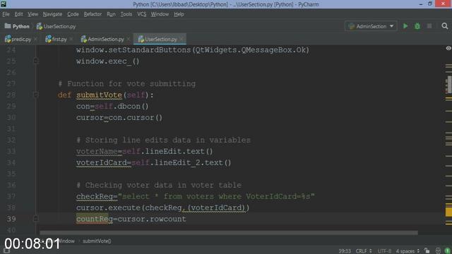Close the predic.py tab
Image resolution: width=452 pixels, height=254 pixels.
(35, 40)
